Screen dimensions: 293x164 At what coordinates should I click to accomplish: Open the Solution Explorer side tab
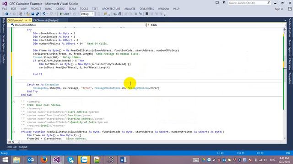[290, 27]
